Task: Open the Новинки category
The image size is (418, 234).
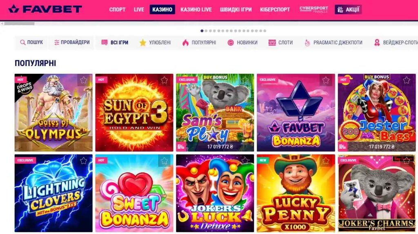Action: tap(242, 42)
